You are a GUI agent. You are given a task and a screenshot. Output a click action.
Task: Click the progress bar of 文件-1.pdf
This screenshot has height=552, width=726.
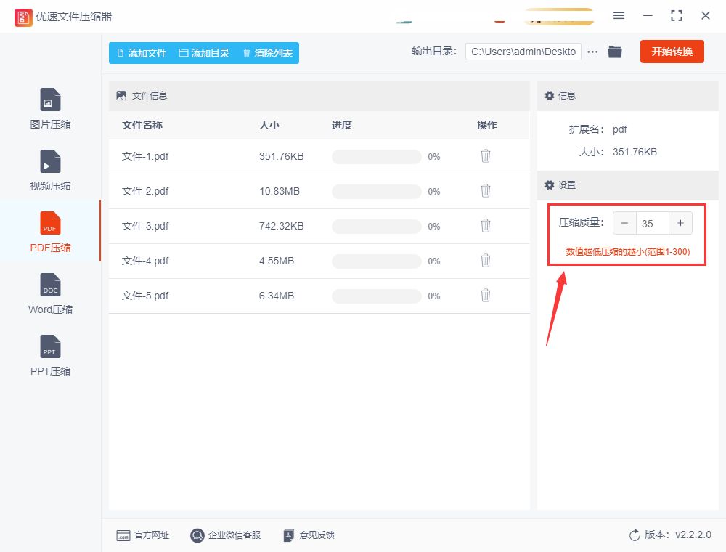click(376, 157)
